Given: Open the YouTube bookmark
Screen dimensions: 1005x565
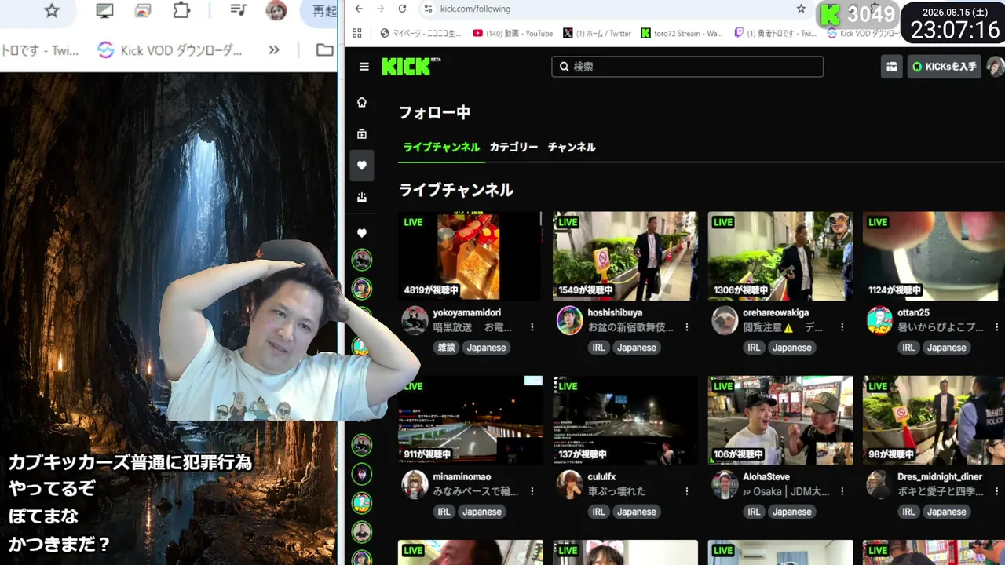Looking at the screenshot, I should (x=513, y=33).
